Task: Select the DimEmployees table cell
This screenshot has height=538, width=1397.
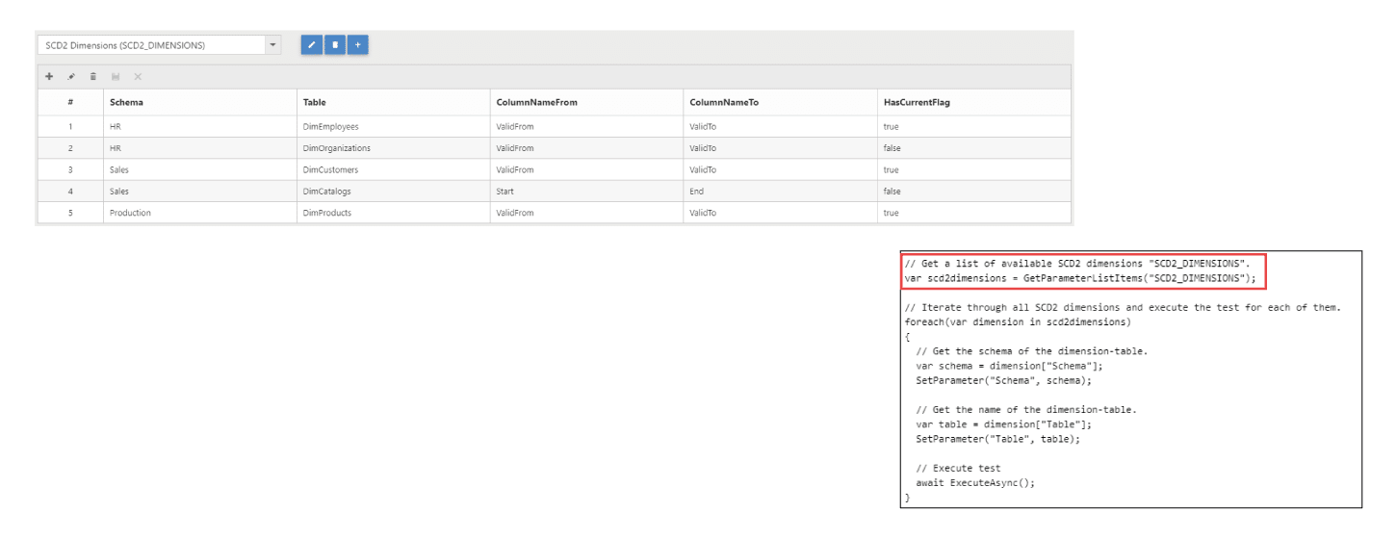Action: click(x=393, y=126)
